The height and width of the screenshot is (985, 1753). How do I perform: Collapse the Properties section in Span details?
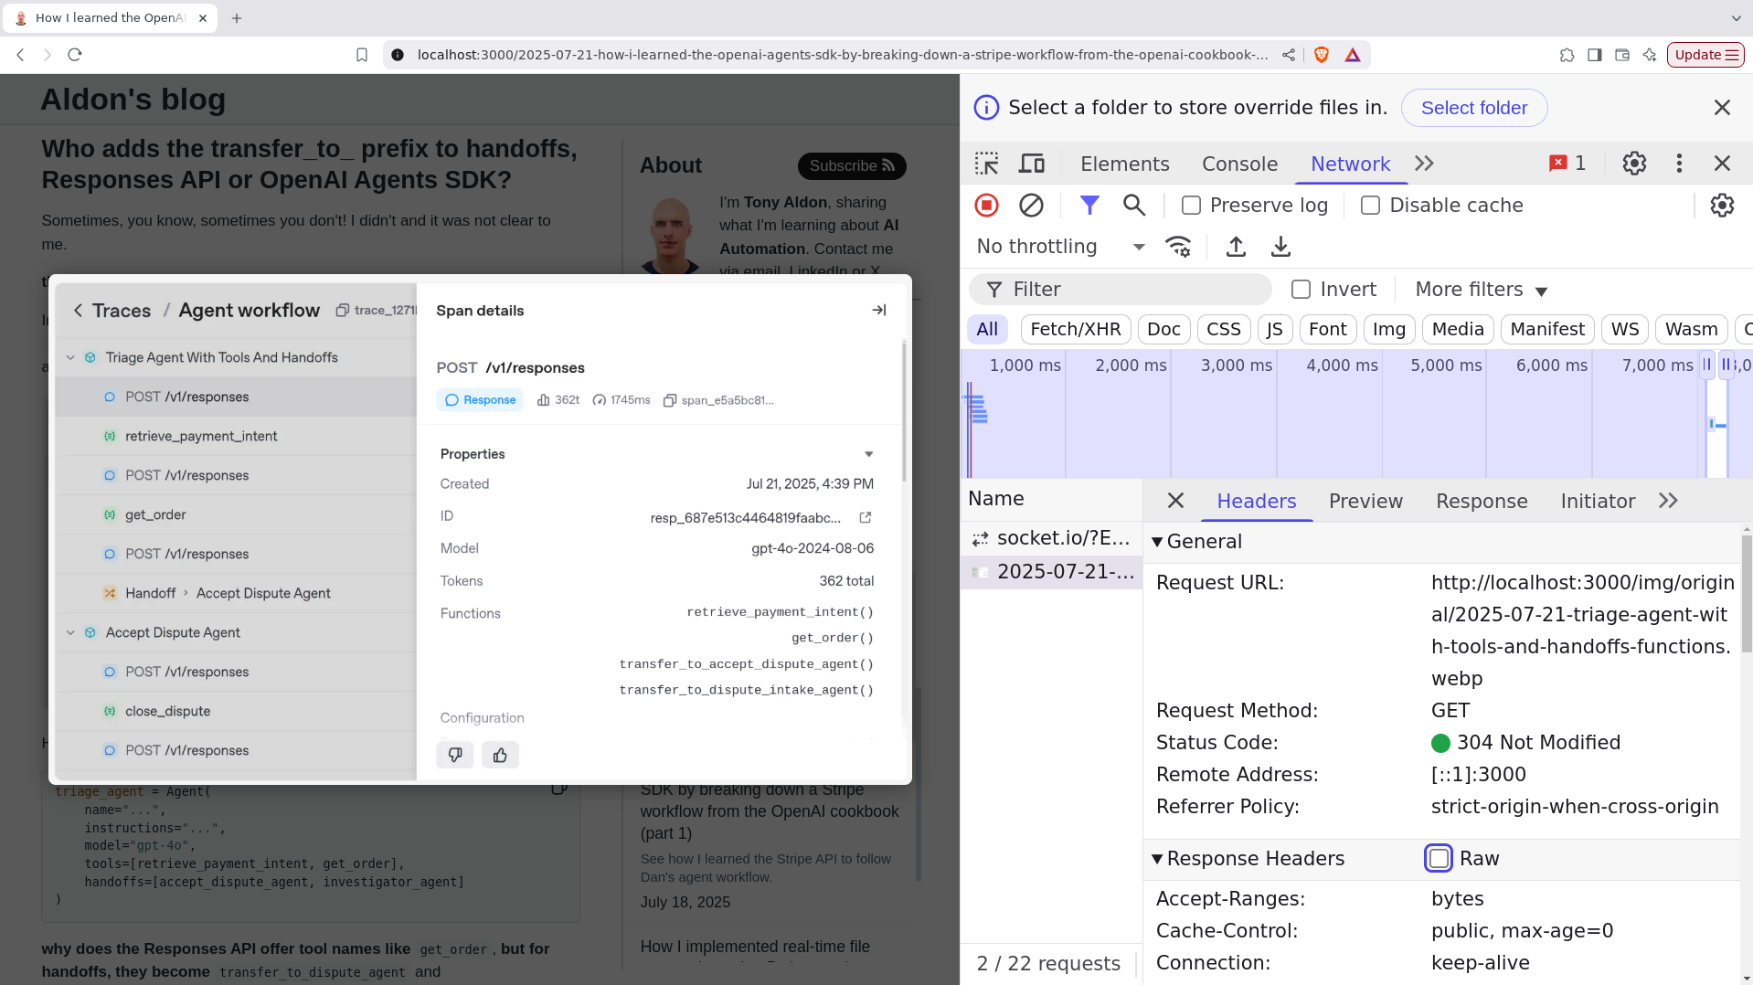867,454
